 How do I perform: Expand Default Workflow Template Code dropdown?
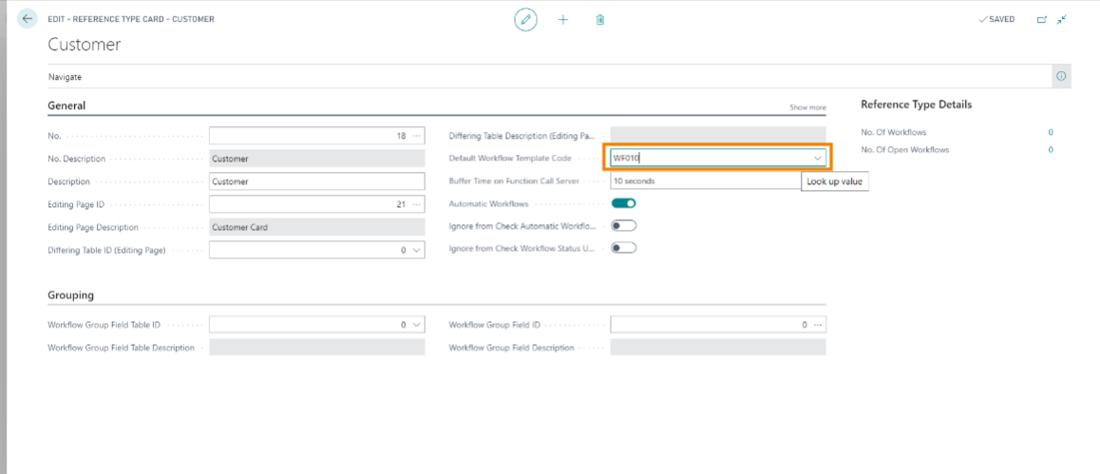(818, 158)
